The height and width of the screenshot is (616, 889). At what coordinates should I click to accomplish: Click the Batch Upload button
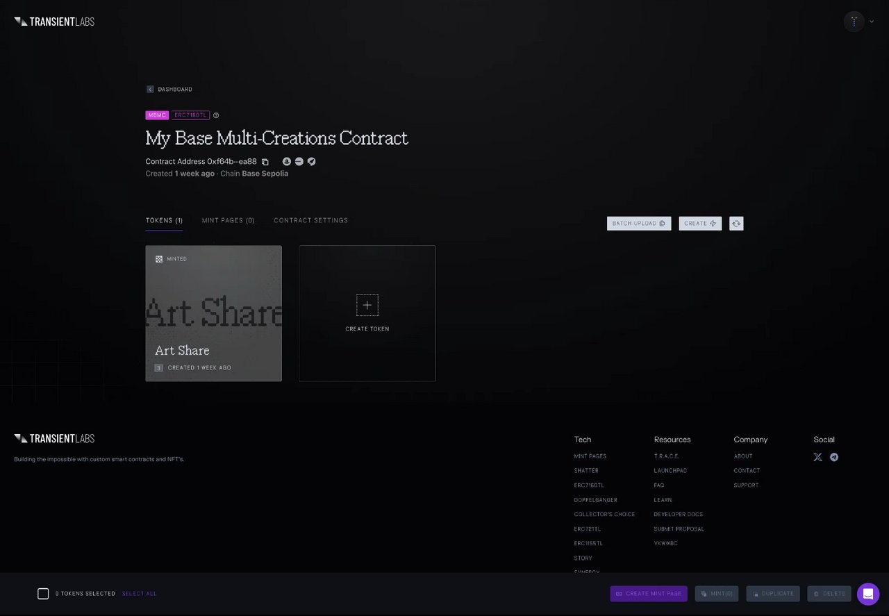coord(639,224)
